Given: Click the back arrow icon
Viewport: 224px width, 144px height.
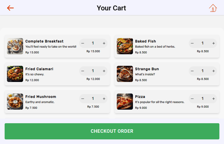Looking at the screenshot, I should tap(10, 8).
